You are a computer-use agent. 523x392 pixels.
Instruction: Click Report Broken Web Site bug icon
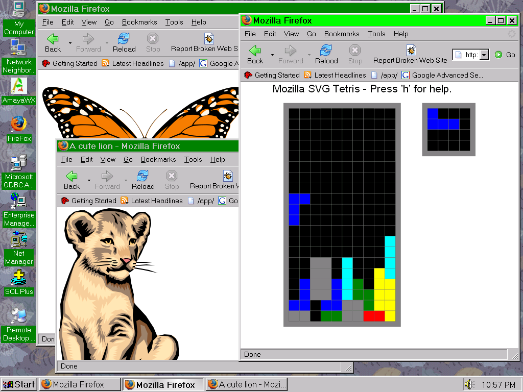[x=411, y=50]
